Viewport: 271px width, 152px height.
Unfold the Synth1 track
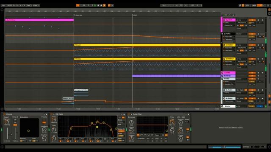coord(222,73)
